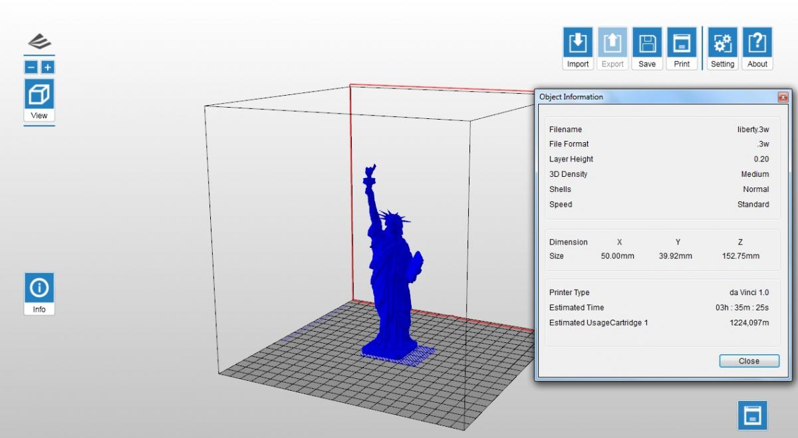Click the Info button in left sidebar
Viewport: 798px width, 438px height.
coord(39,294)
